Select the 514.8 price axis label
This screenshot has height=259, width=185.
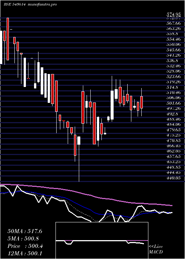tap(172, 87)
